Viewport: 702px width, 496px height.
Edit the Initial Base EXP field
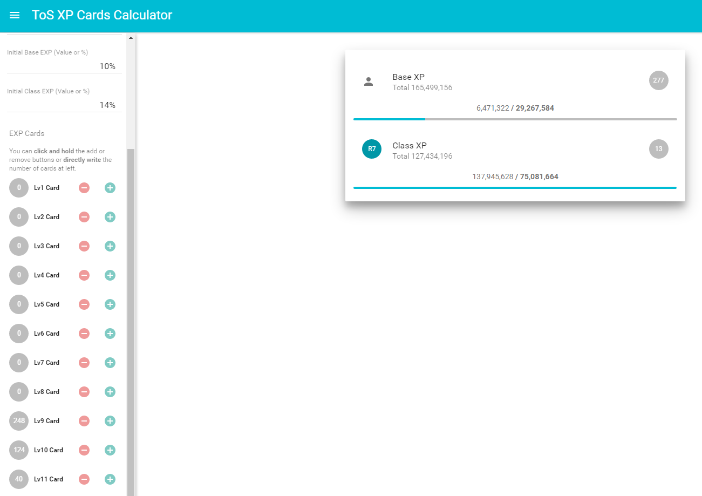pyautogui.click(x=64, y=66)
